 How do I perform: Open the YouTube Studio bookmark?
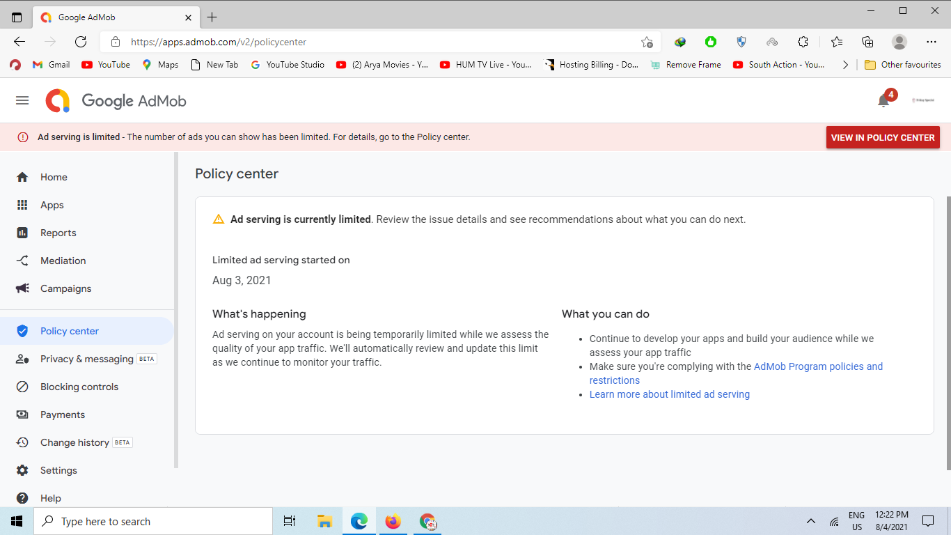click(288, 65)
